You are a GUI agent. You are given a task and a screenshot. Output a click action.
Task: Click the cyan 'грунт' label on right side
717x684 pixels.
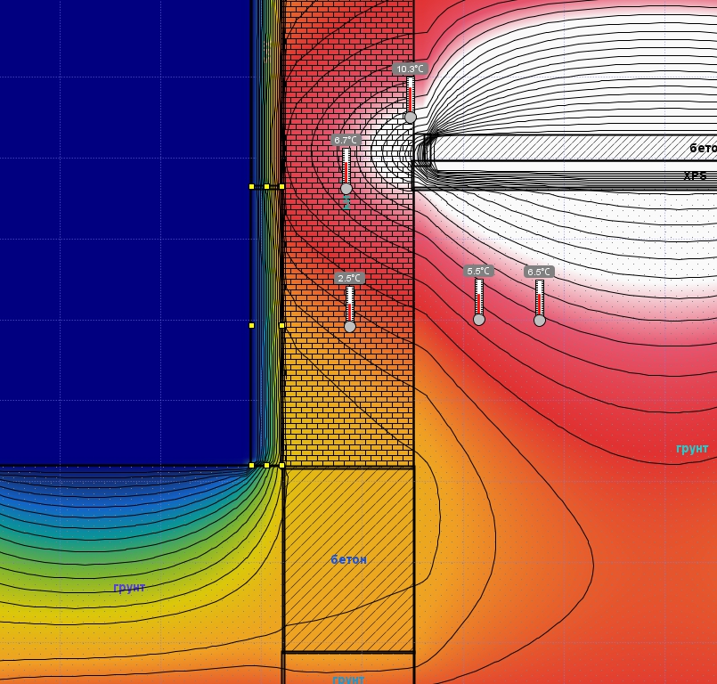click(x=692, y=449)
